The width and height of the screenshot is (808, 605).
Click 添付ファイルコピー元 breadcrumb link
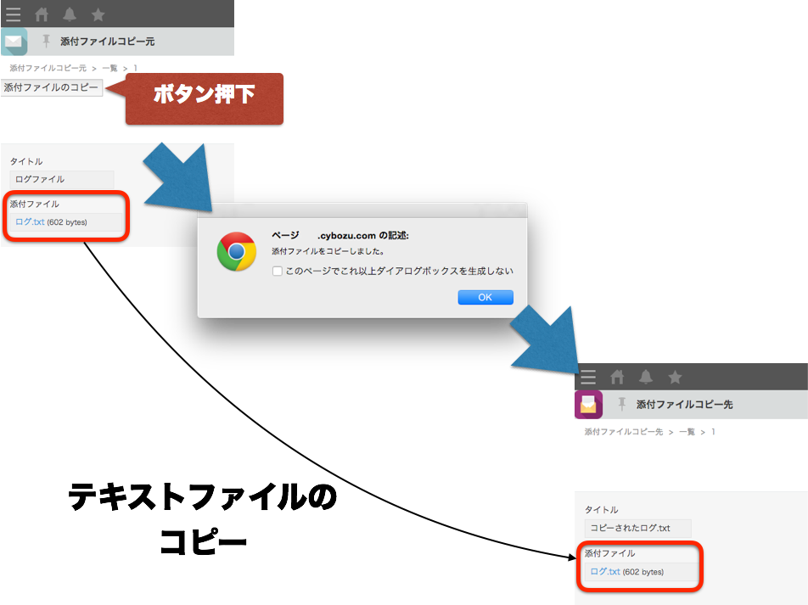(48, 68)
